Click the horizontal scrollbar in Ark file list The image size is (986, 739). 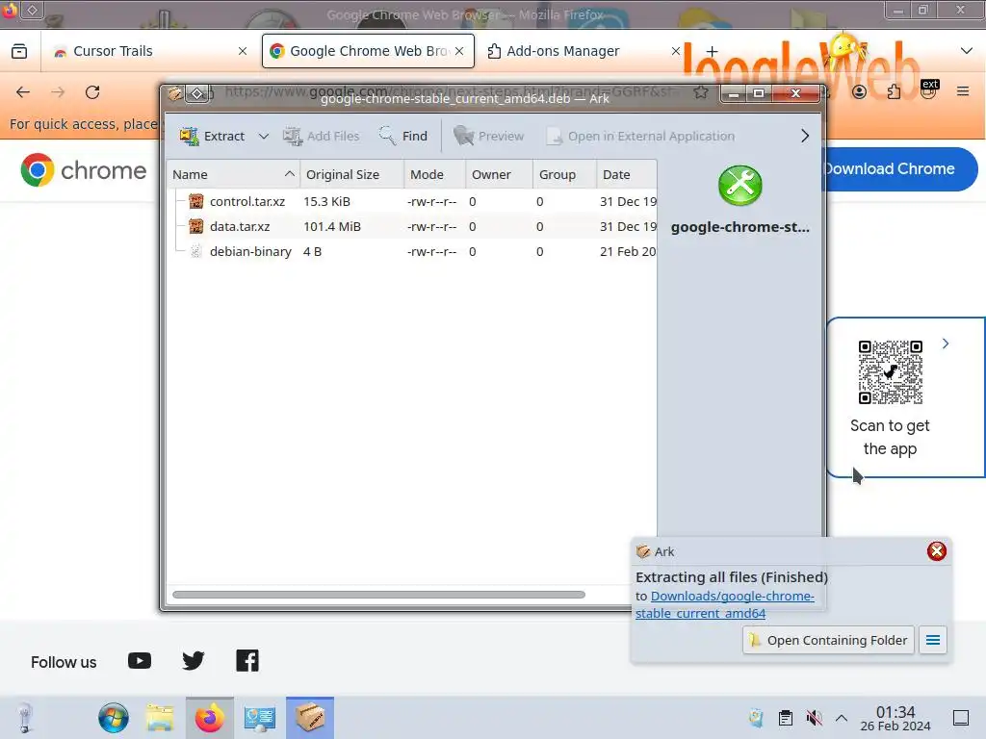point(378,595)
